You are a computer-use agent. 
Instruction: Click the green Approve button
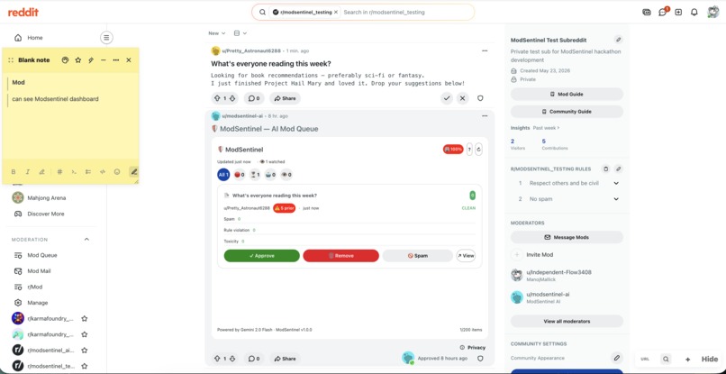pyautogui.click(x=261, y=256)
